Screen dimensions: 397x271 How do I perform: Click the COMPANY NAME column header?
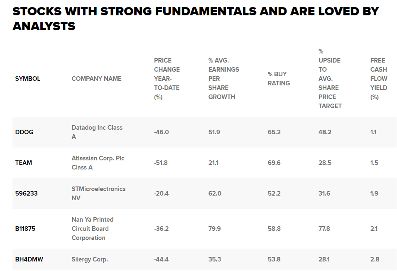[x=96, y=79]
